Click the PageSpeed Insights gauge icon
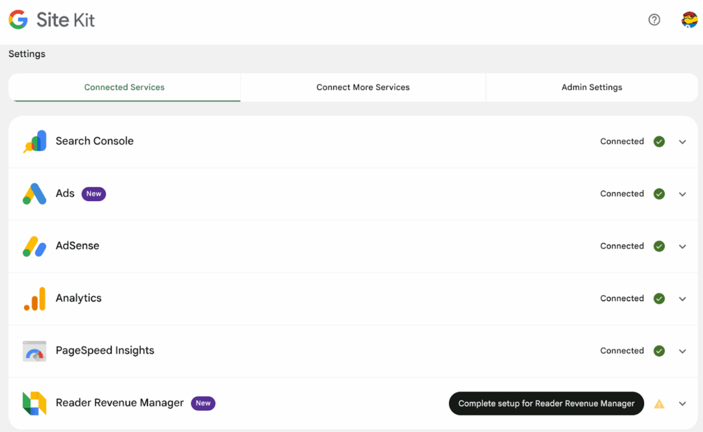The width and height of the screenshot is (703, 432). click(34, 351)
